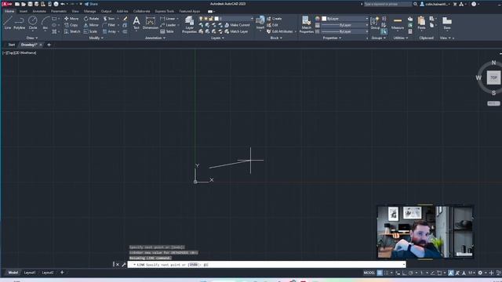Expand the Annotation panel
This screenshot has height=282, width=502.
click(155, 38)
